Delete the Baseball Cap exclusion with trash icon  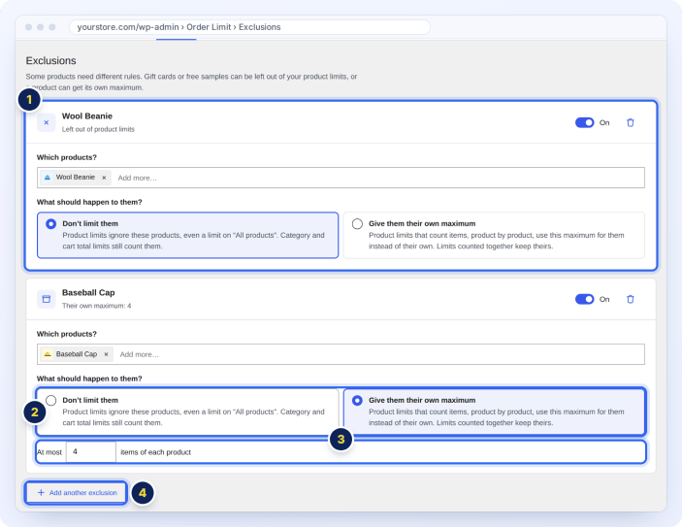[631, 299]
